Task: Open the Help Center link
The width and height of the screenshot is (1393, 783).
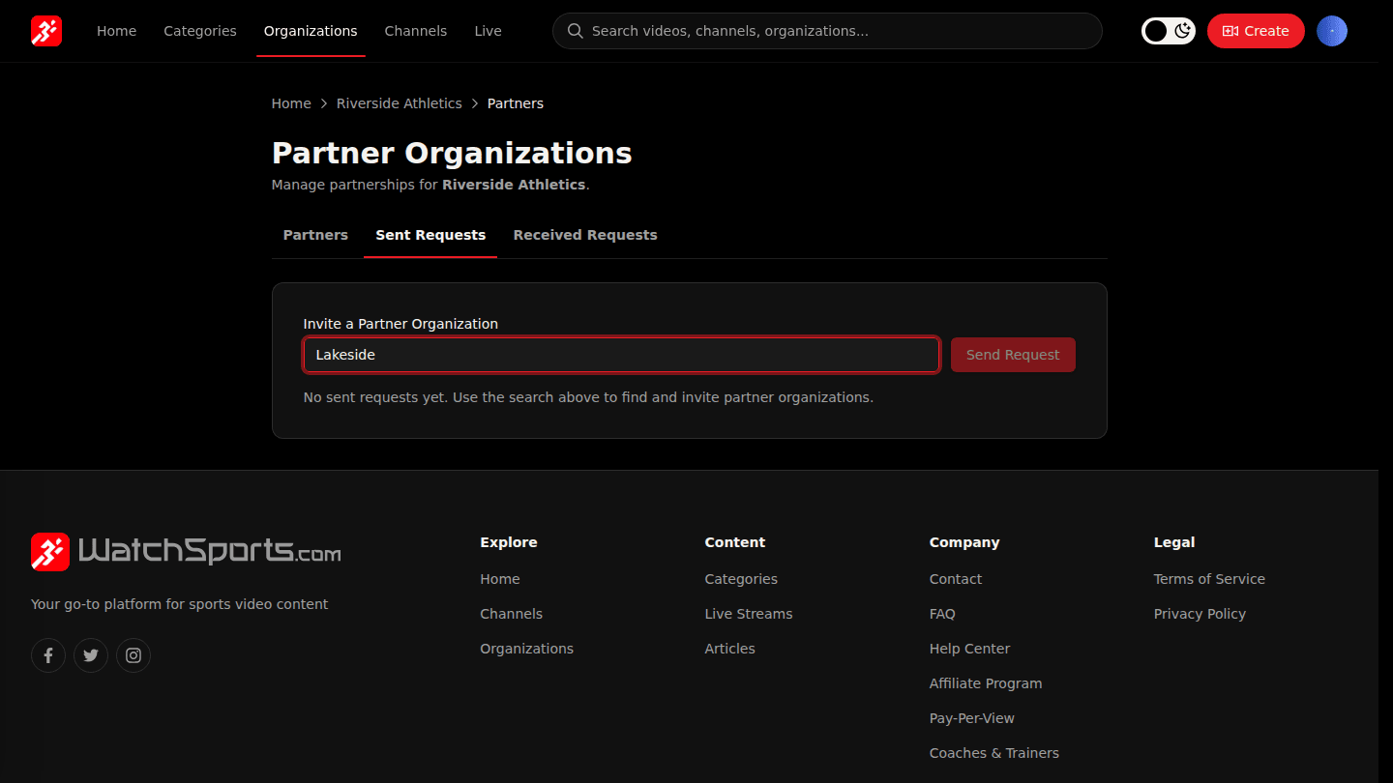Action: (x=970, y=649)
